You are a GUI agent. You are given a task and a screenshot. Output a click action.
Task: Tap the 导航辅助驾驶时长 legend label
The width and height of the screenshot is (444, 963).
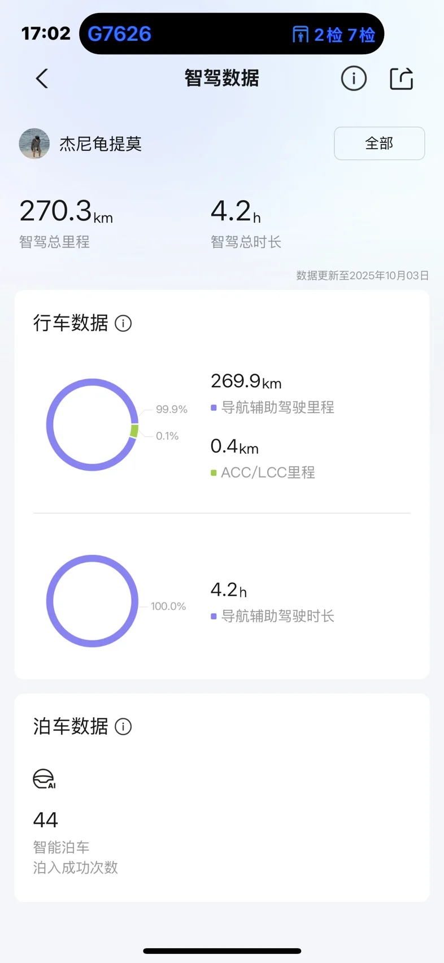pyautogui.click(x=277, y=616)
